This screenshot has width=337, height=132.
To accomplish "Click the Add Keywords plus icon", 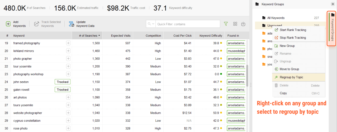I will point(8,24).
